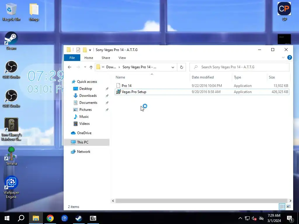The width and height of the screenshot is (299, 224).
Task: Switch to the View ribbon tab
Action: [x=122, y=58]
